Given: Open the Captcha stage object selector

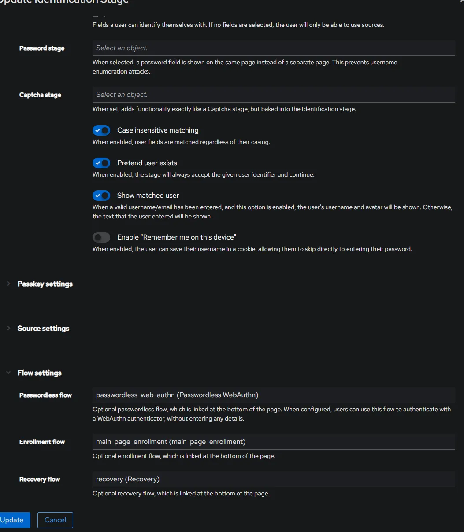Looking at the screenshot, I should pos(273,95).
